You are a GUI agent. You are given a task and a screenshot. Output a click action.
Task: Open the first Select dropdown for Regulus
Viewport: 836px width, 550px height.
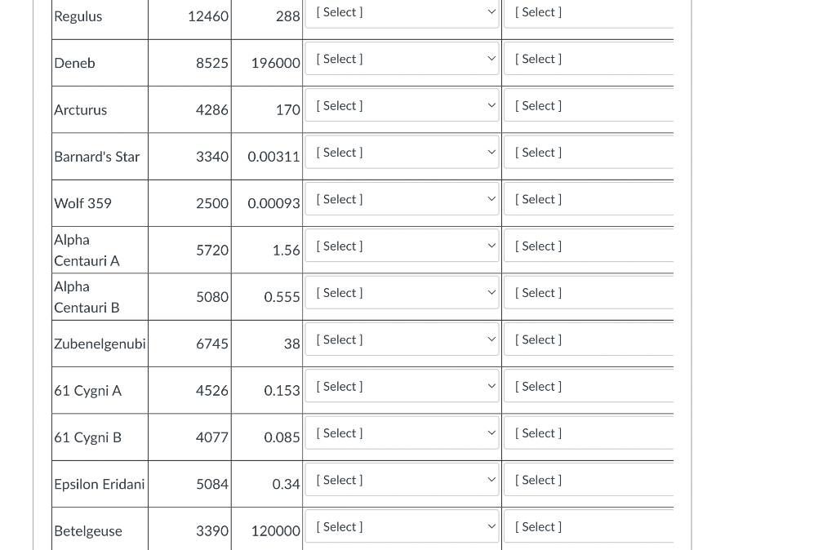click(402, 12)
